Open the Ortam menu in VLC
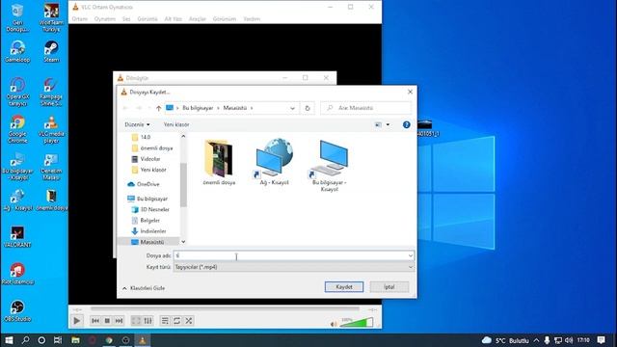617x347 pixels. [x=79, y=19]
